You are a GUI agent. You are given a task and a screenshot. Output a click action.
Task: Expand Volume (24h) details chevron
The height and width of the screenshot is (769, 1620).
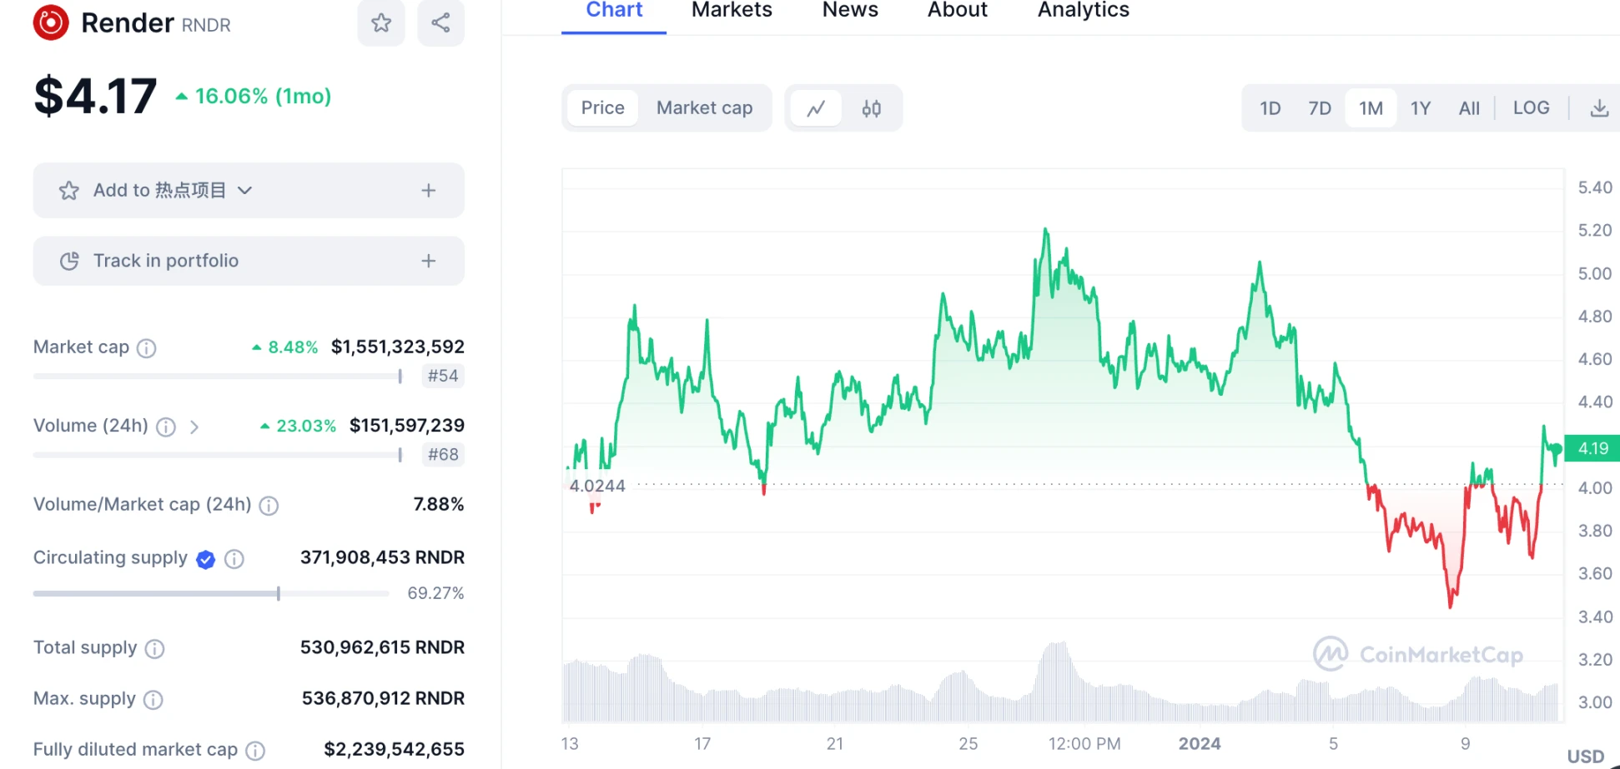coord(194,427)
